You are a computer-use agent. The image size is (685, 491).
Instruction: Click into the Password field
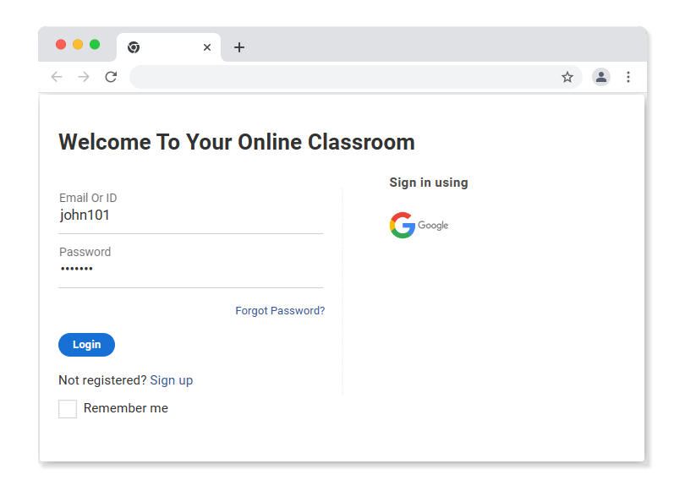pos(190,270)
